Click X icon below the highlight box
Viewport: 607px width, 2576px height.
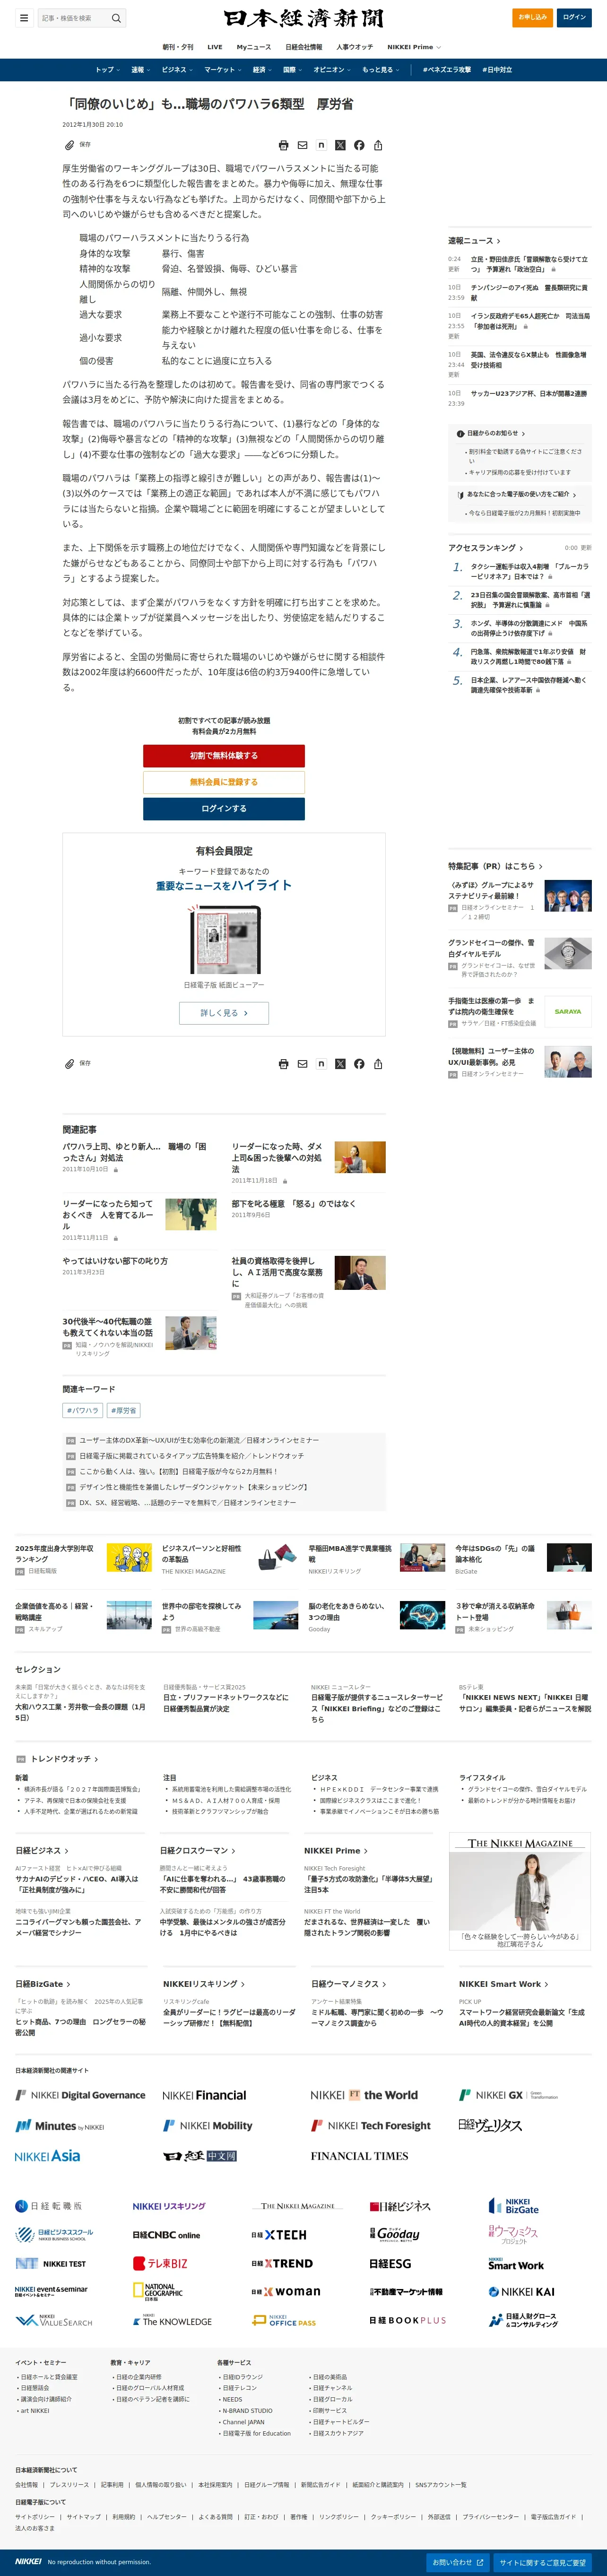coord(340,1064)
